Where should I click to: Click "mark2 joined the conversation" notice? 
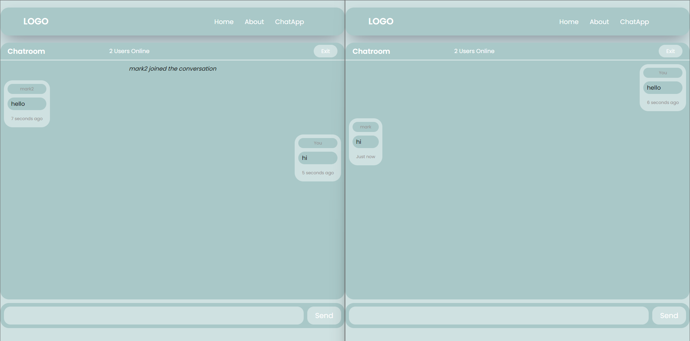click(173, 68)
